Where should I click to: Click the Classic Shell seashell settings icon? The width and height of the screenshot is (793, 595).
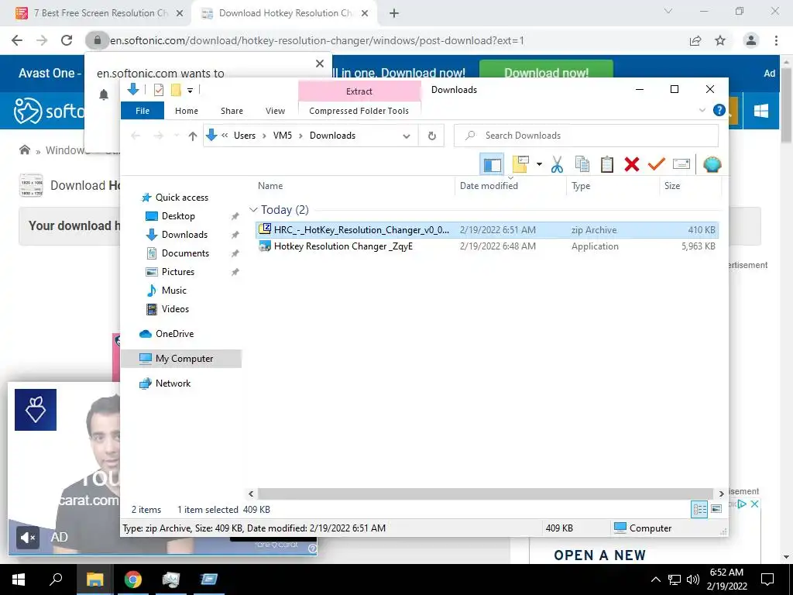pyautogui.click(x=712, y=164)
